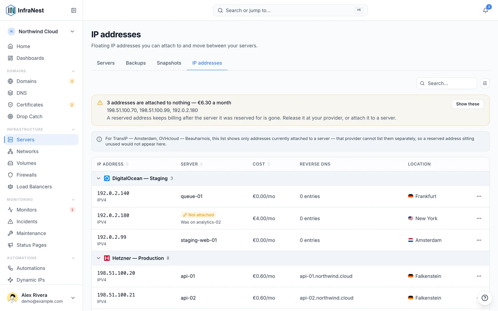Select IP addresses tab
Screen dimensions: 498x311
pyautogui.click(x=207, y=63)
